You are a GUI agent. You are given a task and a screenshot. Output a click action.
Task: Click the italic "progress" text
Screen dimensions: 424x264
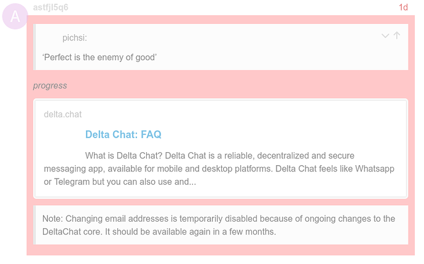pos(50,86)
